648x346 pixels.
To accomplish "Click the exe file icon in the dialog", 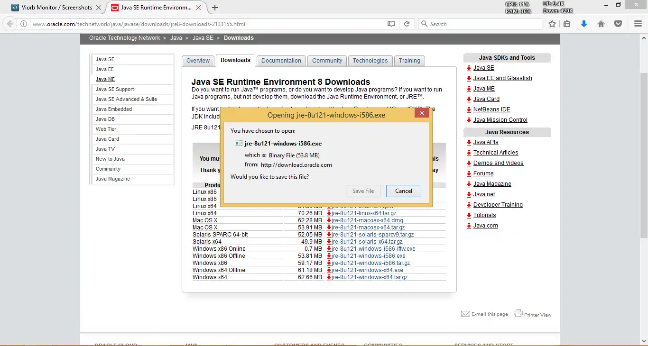I will click(x=239, y=143).
